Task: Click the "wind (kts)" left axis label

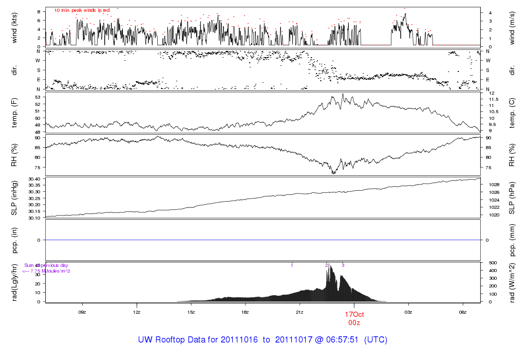Action: click(14, 27)
